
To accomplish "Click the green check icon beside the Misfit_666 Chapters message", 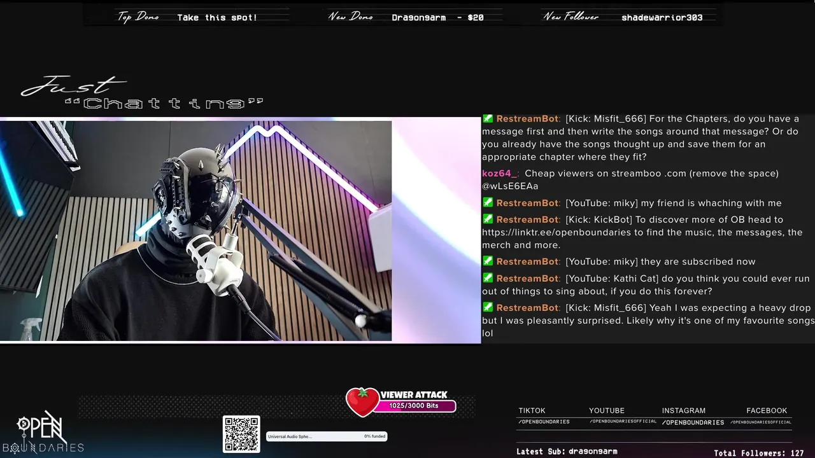I will coord(488,118).
